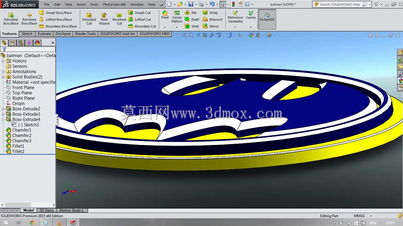Screen dimensions: 403x226
Task: Open the Linear Pattern dropdown arrow
Action: click(x=177, y=27)
